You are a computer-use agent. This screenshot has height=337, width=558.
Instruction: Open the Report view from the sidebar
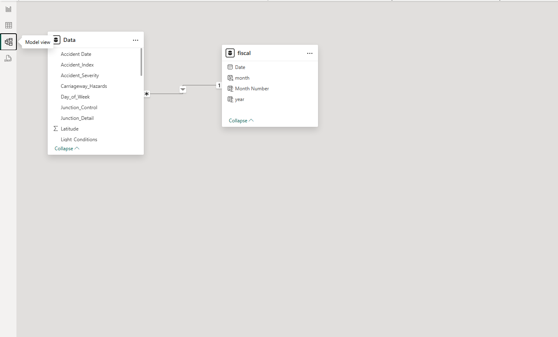coord(8,9)
